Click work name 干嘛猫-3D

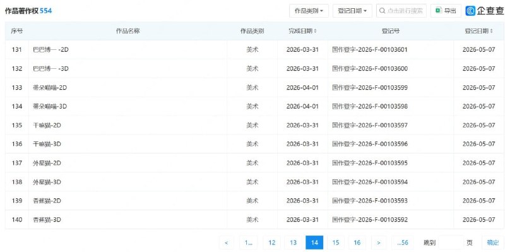coord(47,144)
